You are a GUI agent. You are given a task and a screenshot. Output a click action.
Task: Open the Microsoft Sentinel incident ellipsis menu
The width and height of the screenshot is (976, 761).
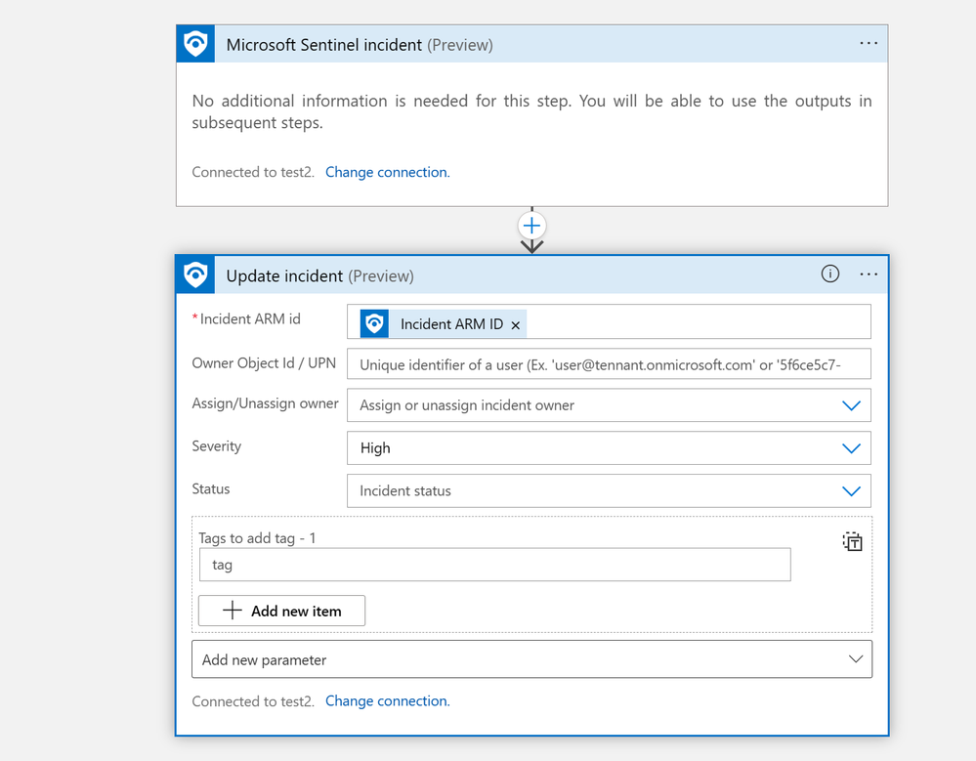click(869, 44)
